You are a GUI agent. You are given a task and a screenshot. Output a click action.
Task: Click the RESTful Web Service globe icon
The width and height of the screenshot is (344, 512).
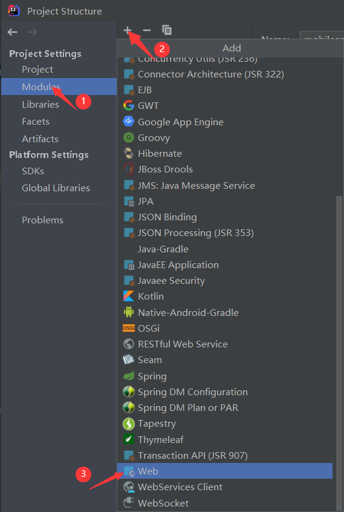pos(129,344)
